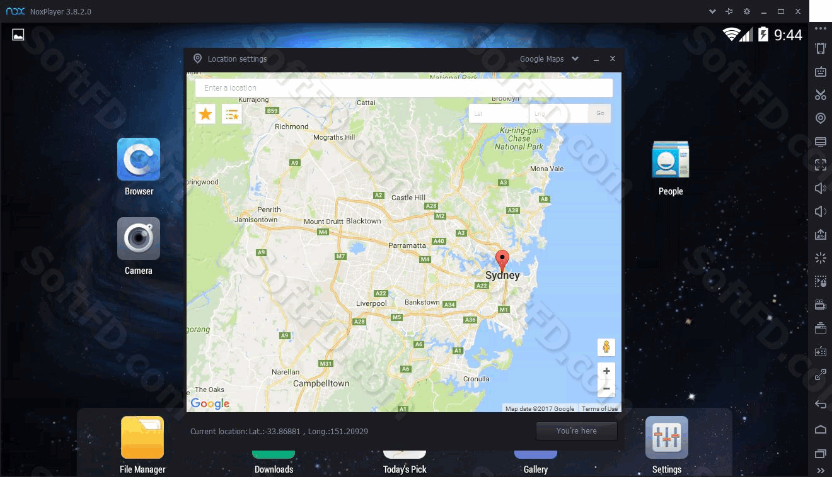
Task: Open the Google Maps provider dropdown
Action: [x=549, y=59]
